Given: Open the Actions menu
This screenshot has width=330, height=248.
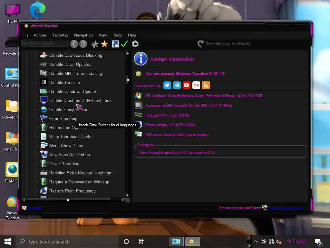Looking at the screenshot, I should (x=40, y=35).
